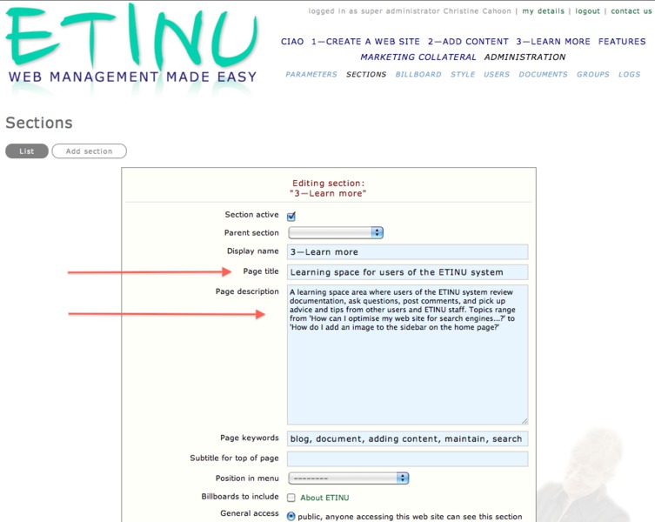Viewport: 655px width, 522px height.
Task: Click the logout link
Action: pyautogui.click(x=587, y=11)
